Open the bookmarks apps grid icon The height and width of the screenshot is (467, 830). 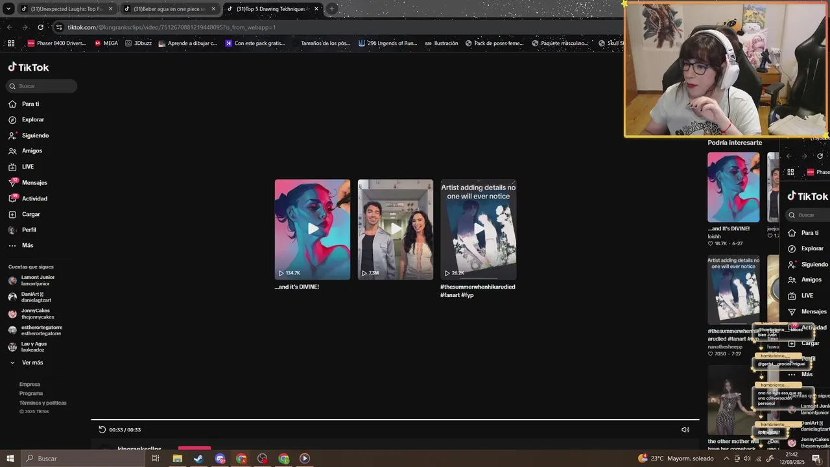[11, 43]
